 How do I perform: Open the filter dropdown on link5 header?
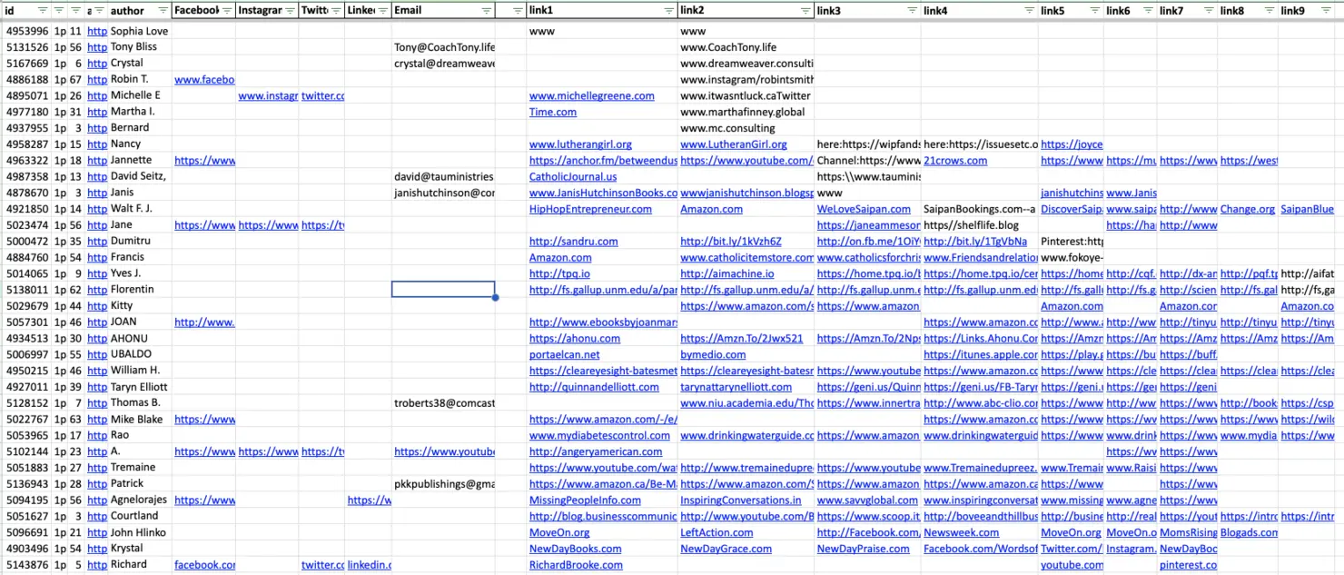[1094, 11]
